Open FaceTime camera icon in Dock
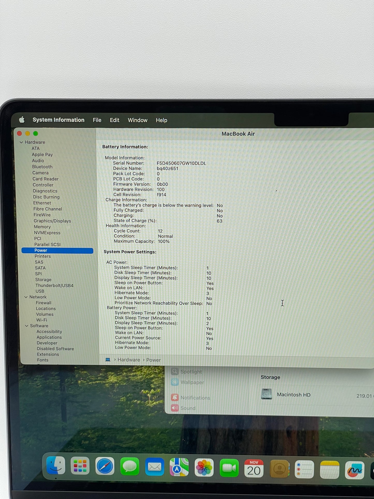Viewport: 374px width, 499px height. [229, 468]
